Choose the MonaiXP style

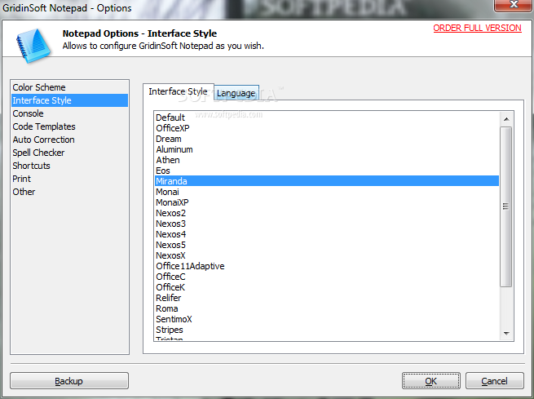tap(327, 202)
